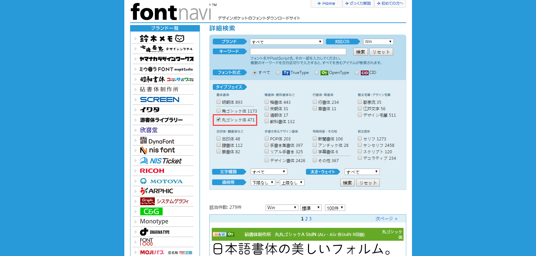Image resolution: width=536 pixels, height=256 pixels.
Task: Open the Monotype brand
Action: tap(154, 221)
